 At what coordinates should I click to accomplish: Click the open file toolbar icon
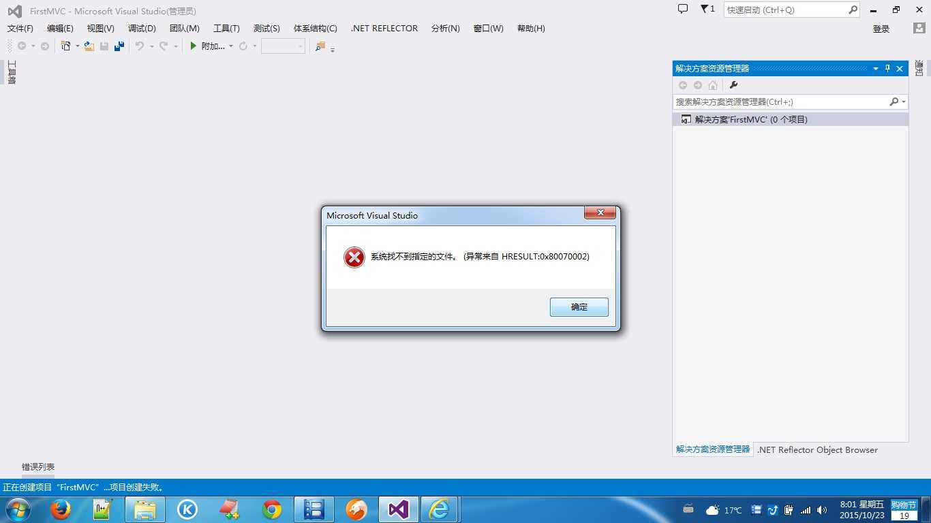89,46
